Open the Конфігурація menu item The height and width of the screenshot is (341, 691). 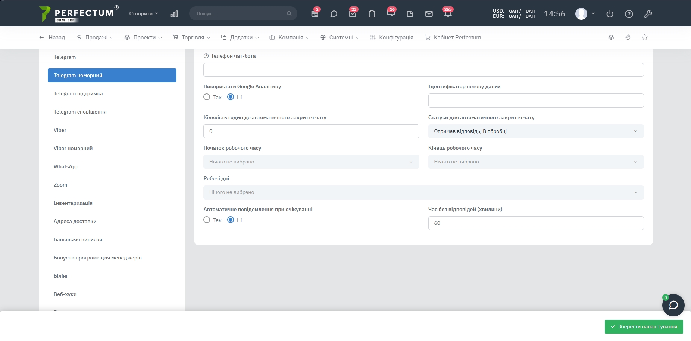point(392,38)
